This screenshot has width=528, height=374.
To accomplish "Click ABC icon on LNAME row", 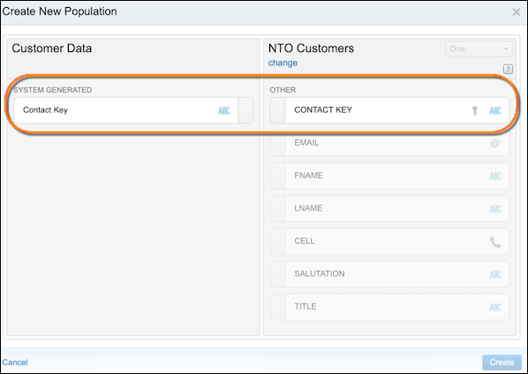I will 495,209.
